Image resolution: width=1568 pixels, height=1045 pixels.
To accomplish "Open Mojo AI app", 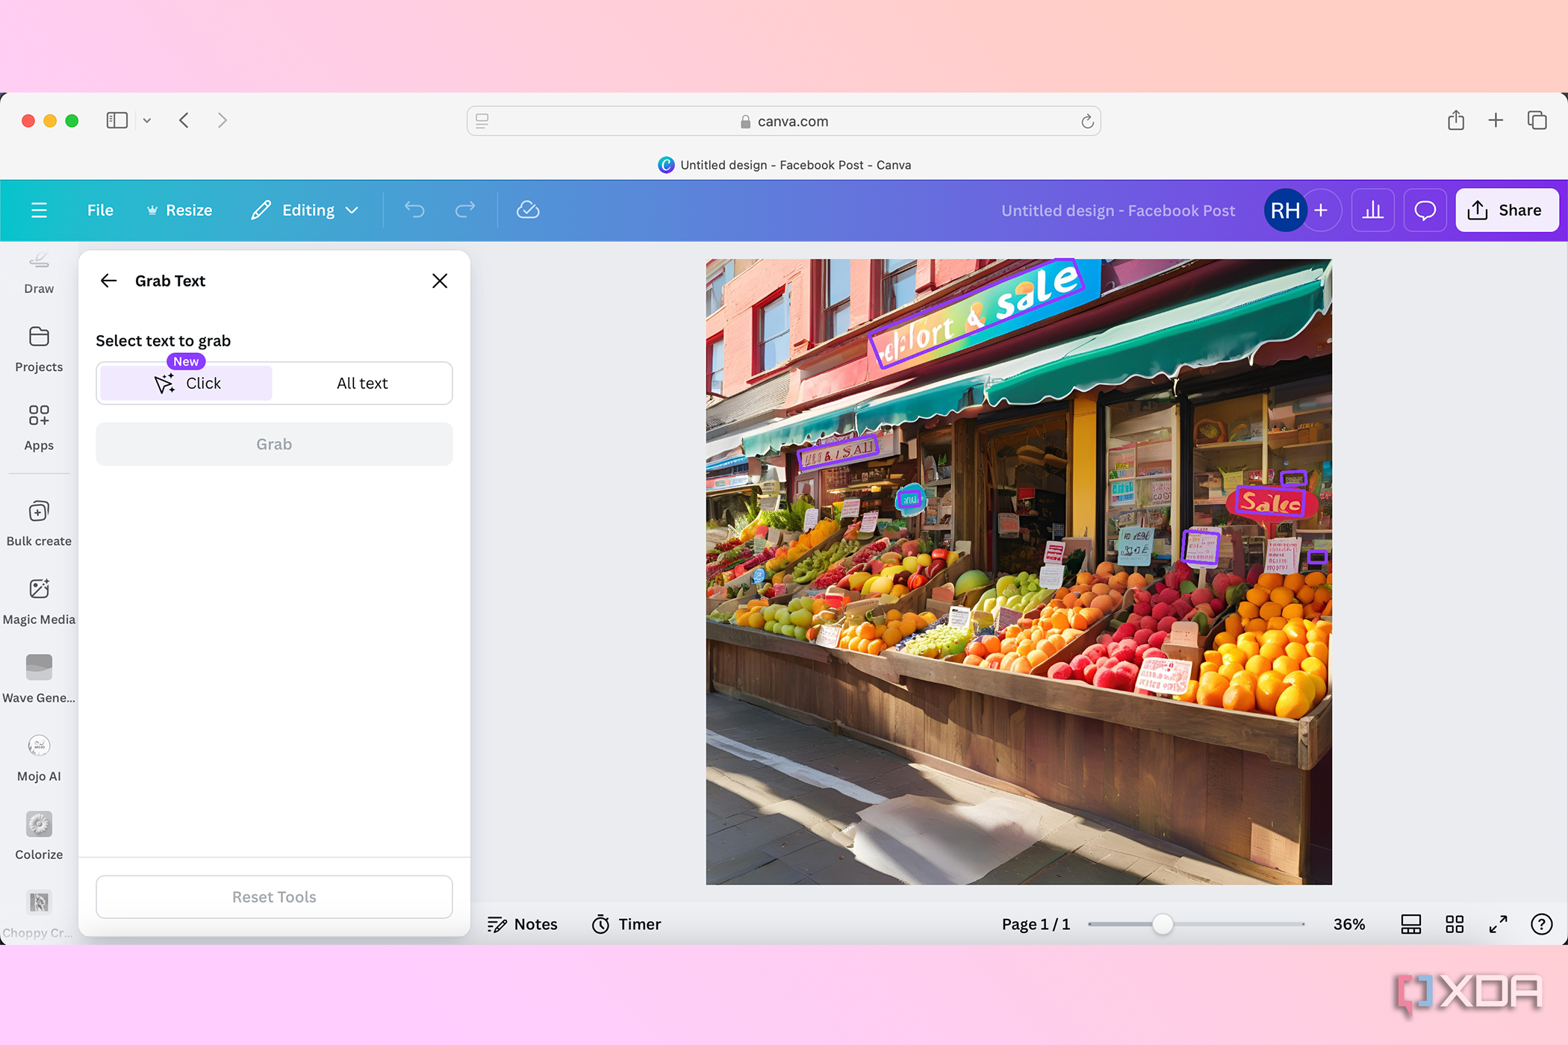I will pos(39,758).
